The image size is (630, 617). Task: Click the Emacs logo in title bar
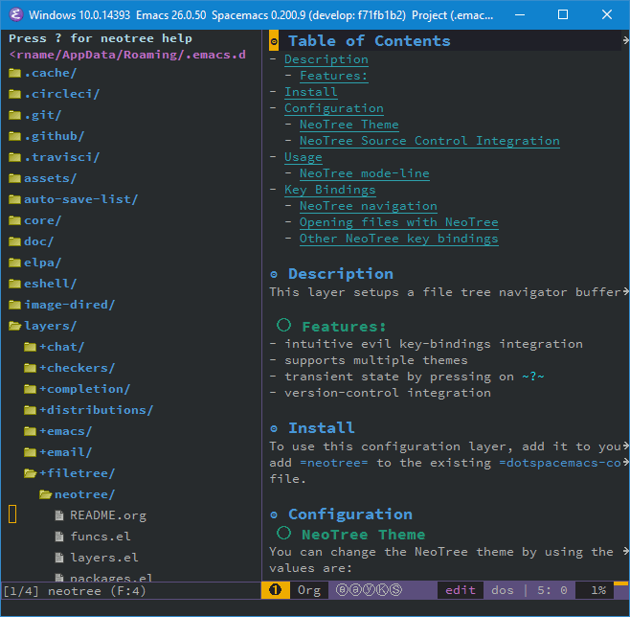pos(15,15)
